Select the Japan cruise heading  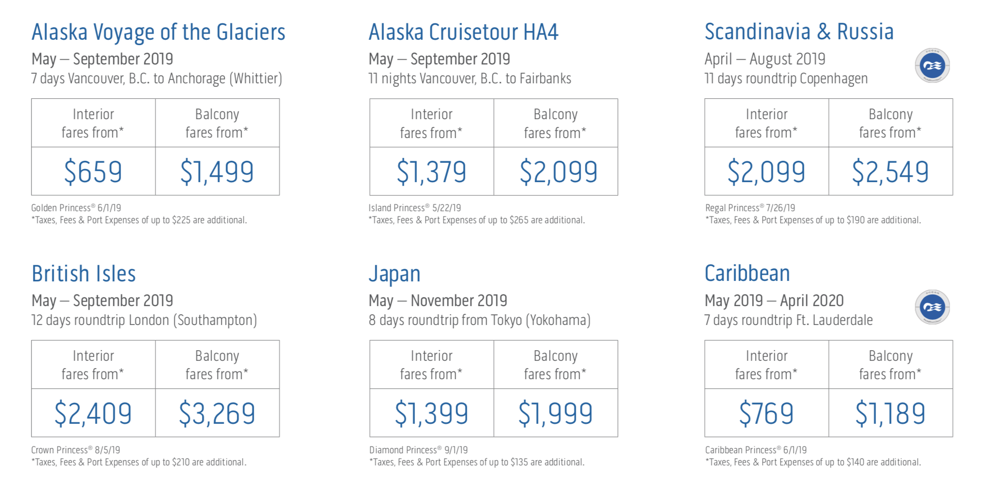(x=394, y=275)
